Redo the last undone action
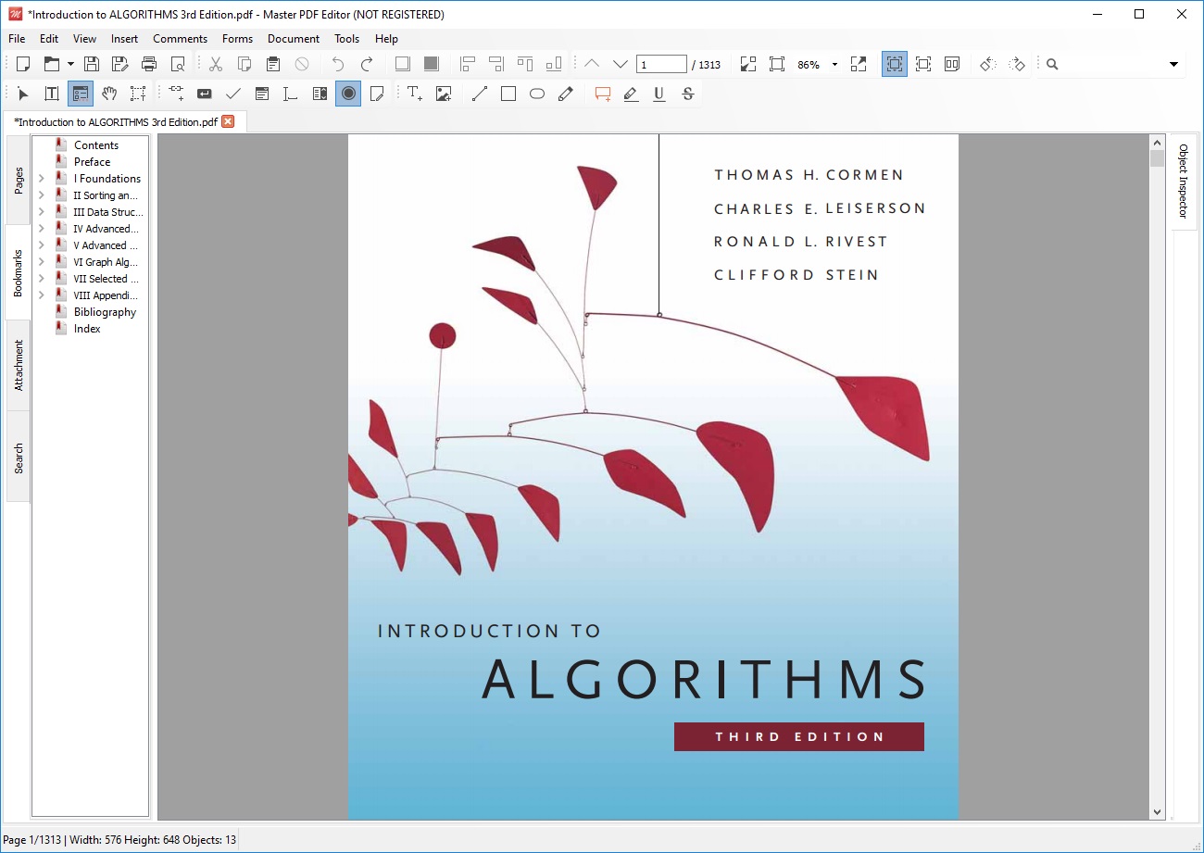The image size is (1204, 853). tap(367, 64)
